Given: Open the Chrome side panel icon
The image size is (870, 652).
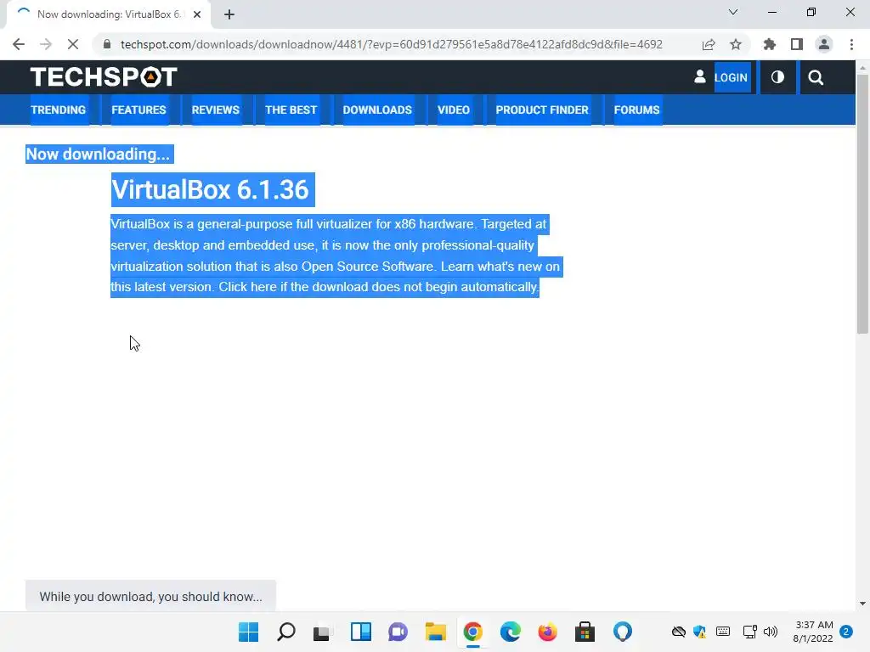Looking at the screenshot, I should pos(797,44).
